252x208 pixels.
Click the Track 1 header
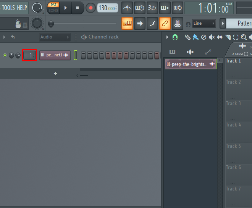point(239,68)
